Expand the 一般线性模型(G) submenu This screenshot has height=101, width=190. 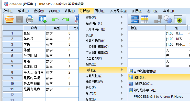point(103,47)
